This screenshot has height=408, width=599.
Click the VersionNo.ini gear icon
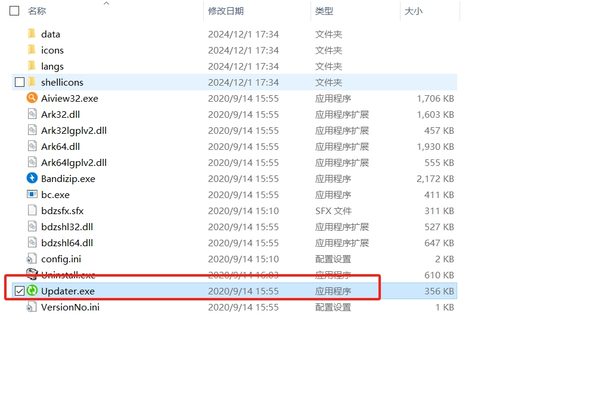click(x=32, y=306)
